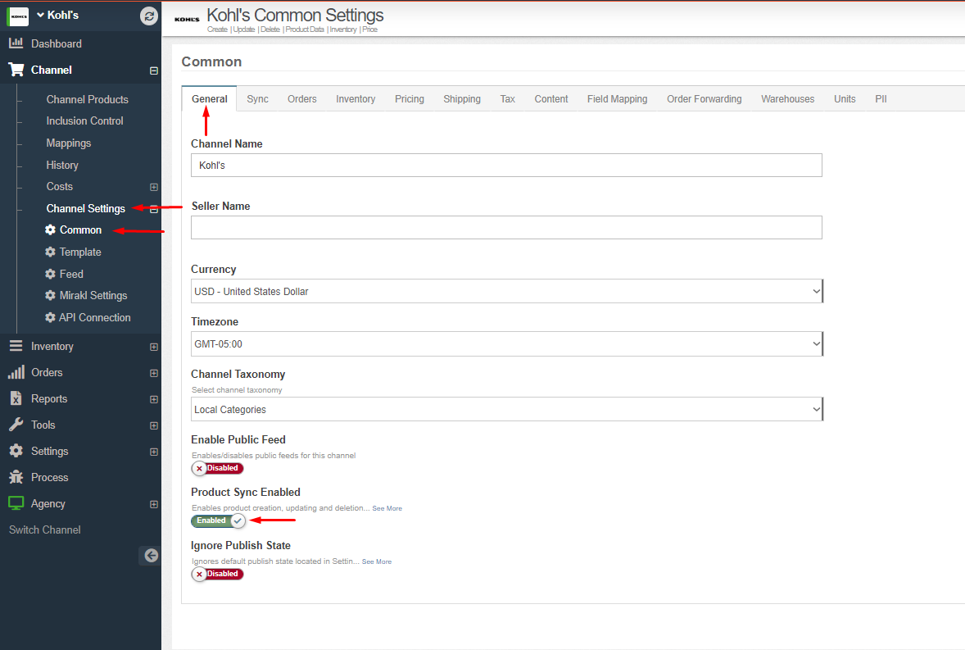Image resolution: width=965 pixels, height=650 pixels.
Task: Click the Seller Name input field
Action: (506, 227)
